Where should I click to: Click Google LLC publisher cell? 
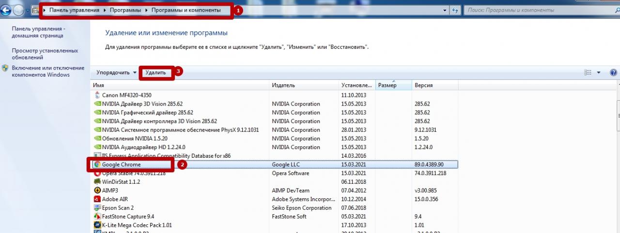286,164
